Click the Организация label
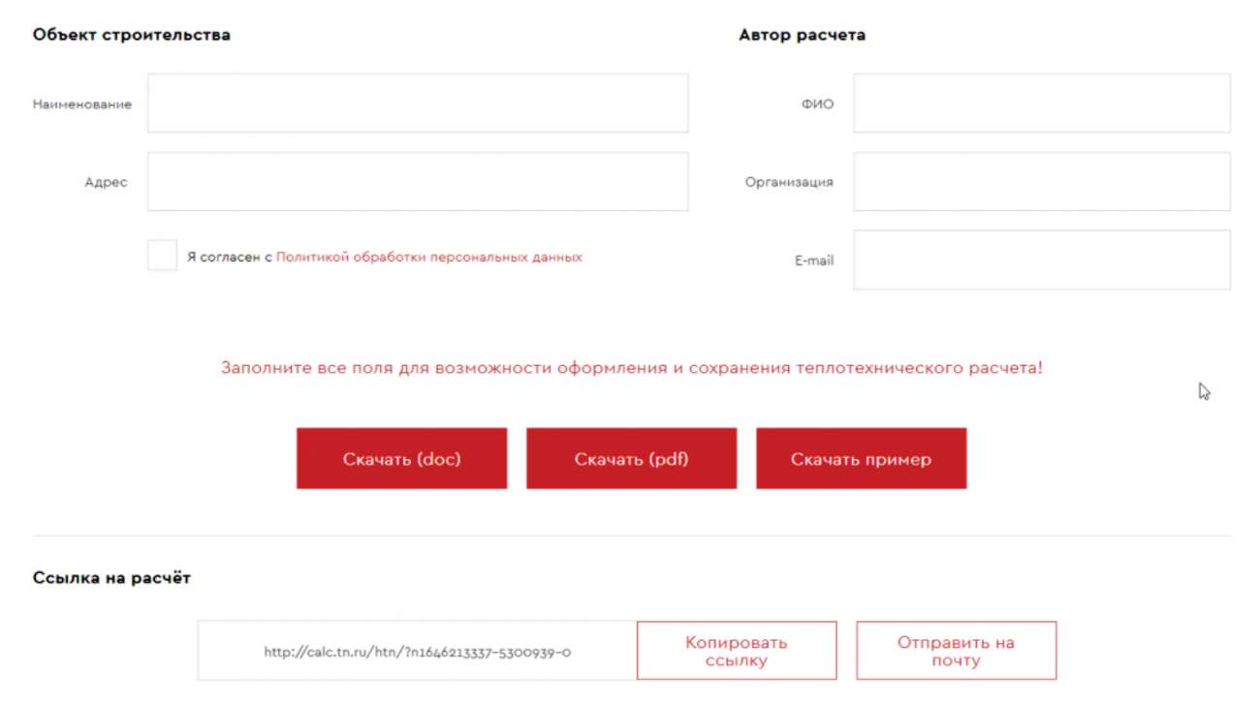Image resolution: width=1260 pixels, height=702 pixels. [x=789, y=182]
